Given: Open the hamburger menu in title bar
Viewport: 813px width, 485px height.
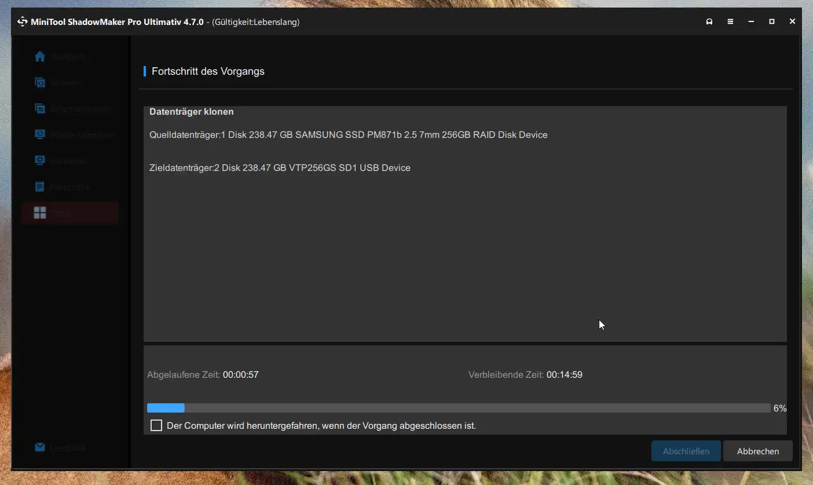Looking at the screenshot, I should point(730,22).
